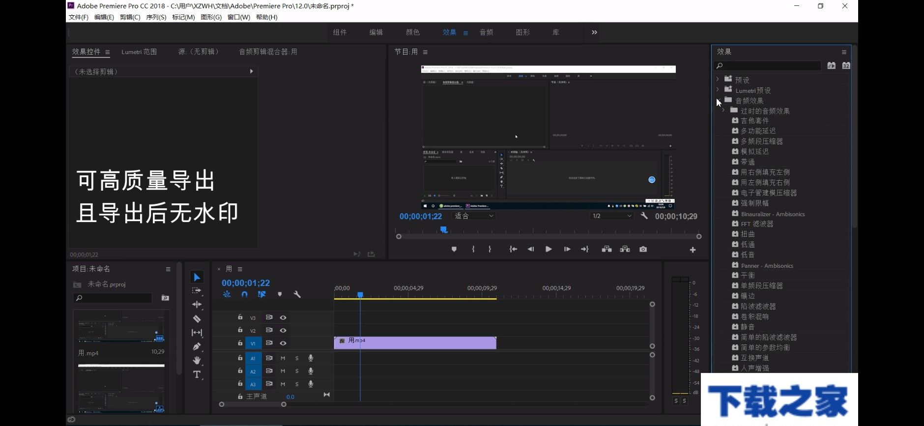
Task: Toggle 32-bit color effects filter
Action: [846, 65]
